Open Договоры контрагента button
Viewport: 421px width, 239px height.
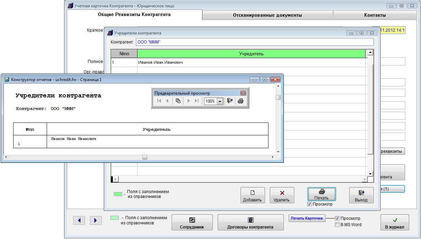pos(250,222)
